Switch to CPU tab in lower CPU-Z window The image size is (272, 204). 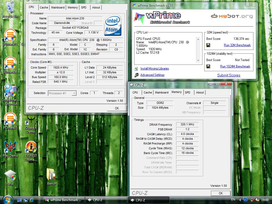[135, 92]
